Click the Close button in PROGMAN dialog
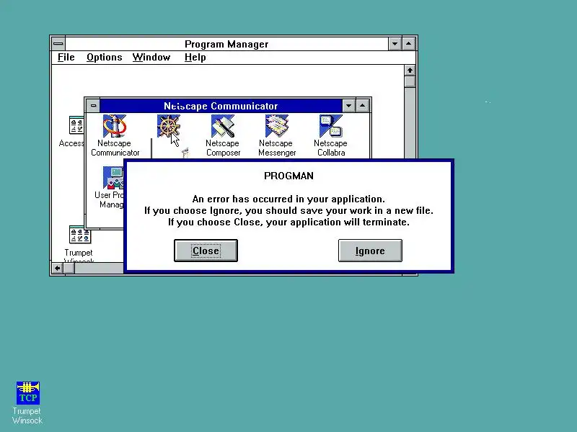 point(206,251)
